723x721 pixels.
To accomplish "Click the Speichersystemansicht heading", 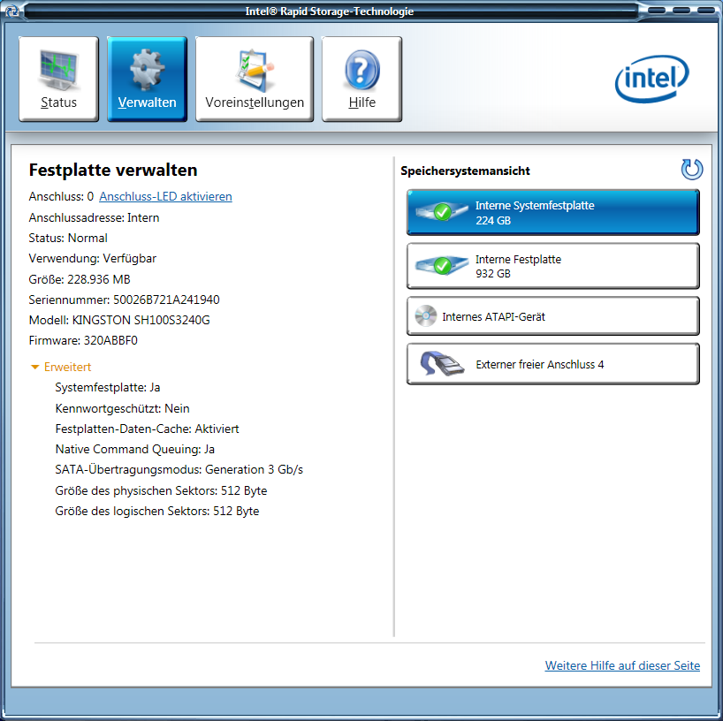I will click(465, 171).
